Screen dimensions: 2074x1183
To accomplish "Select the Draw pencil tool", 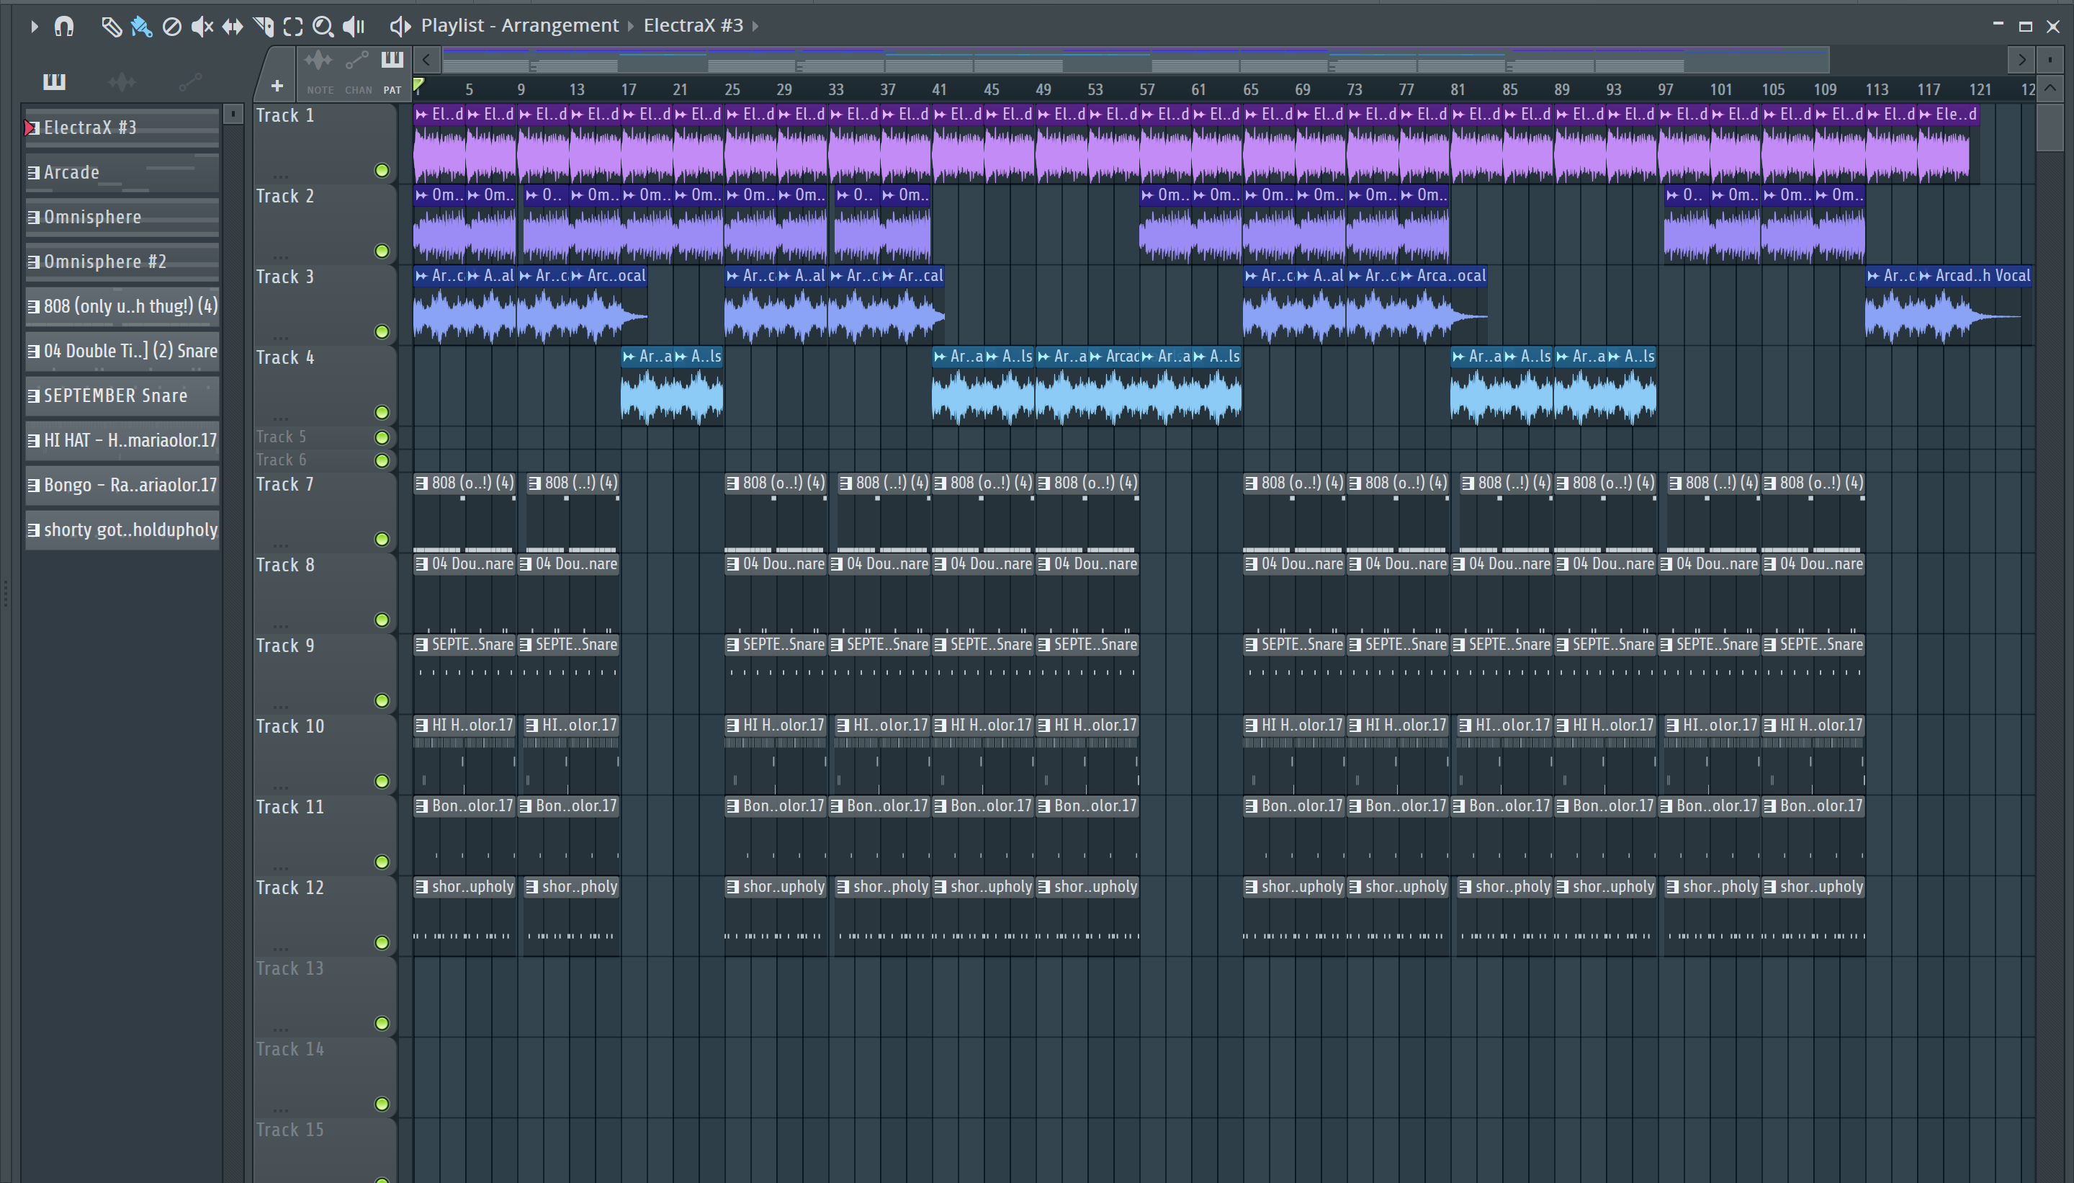I will pyautogui.click(x=111, y=26).
